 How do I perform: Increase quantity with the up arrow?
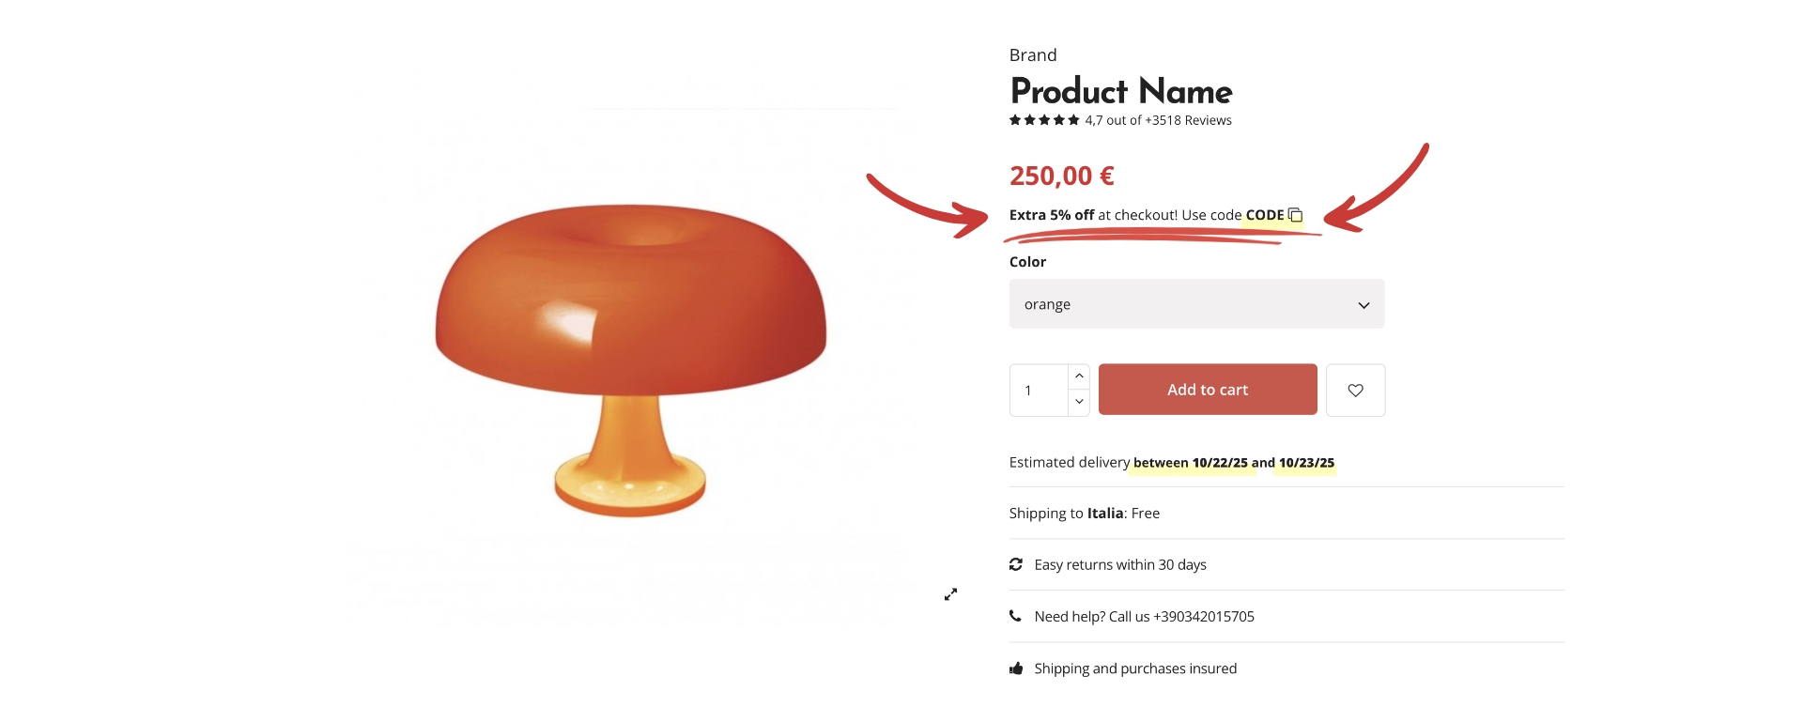tap(1079, 376)
